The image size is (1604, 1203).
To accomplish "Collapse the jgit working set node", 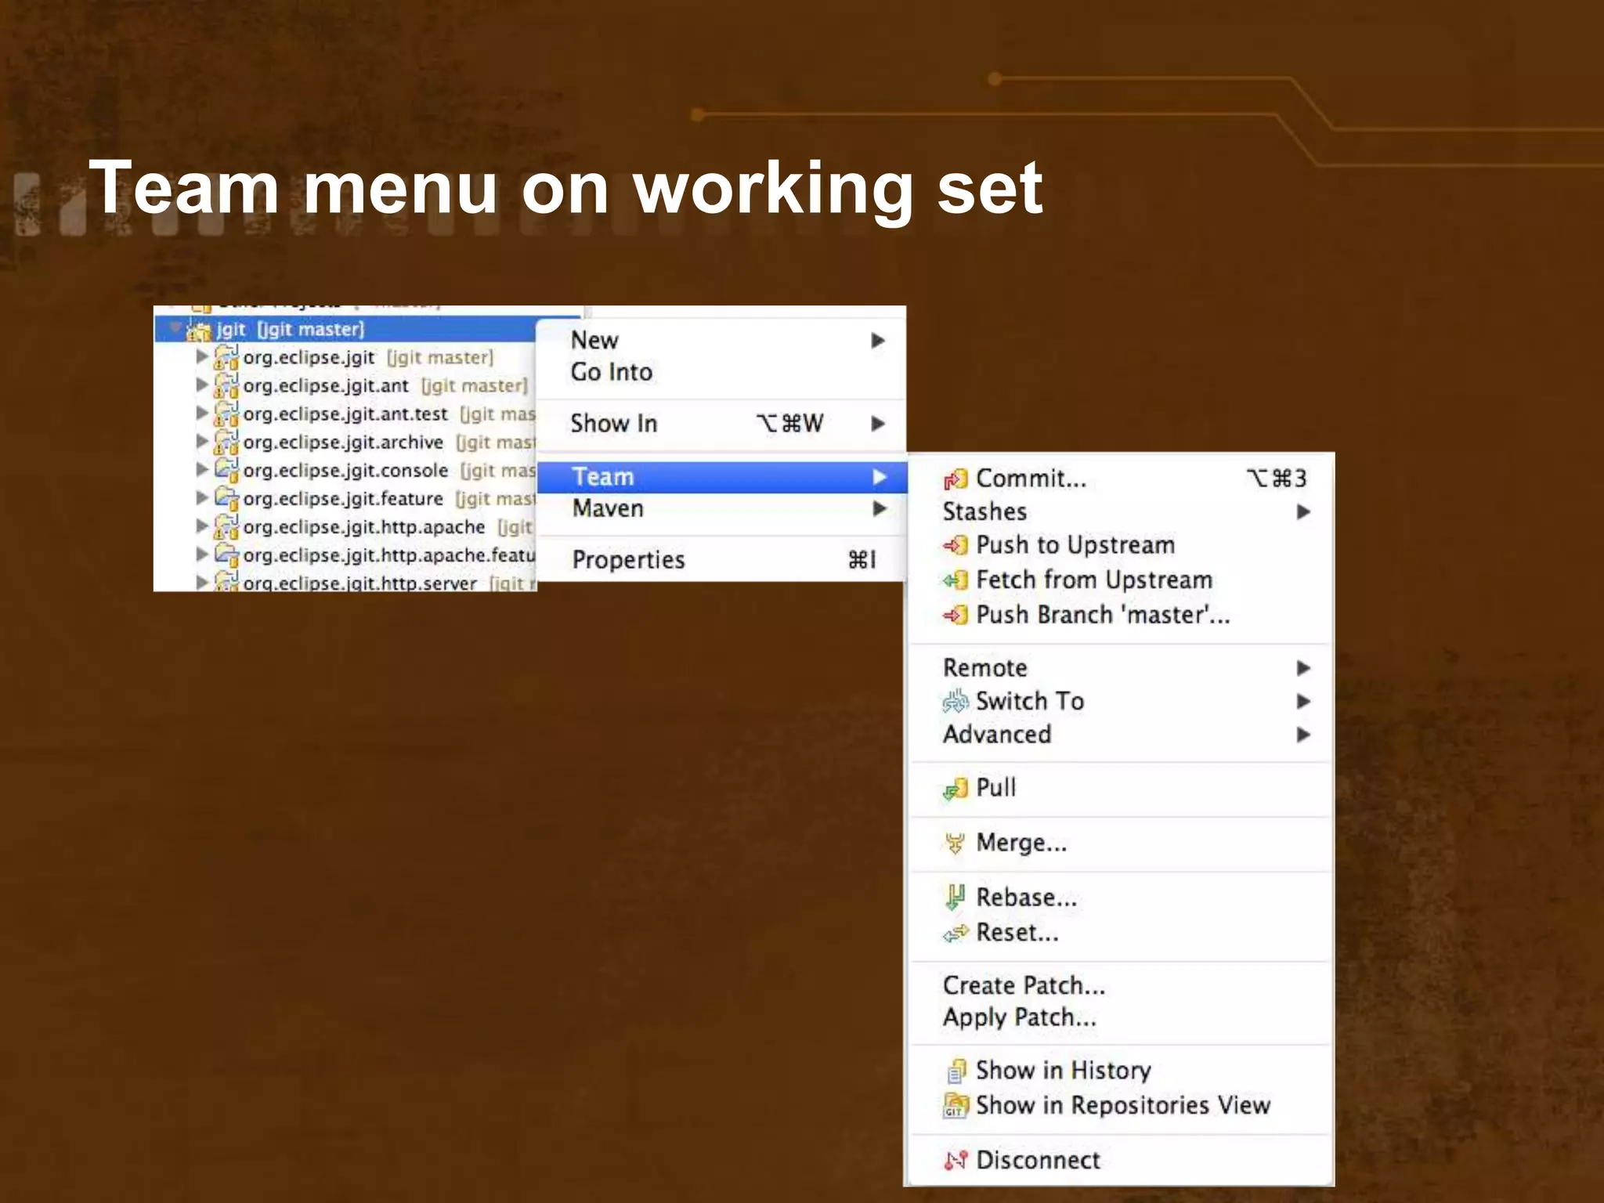I will pos(175,327).
